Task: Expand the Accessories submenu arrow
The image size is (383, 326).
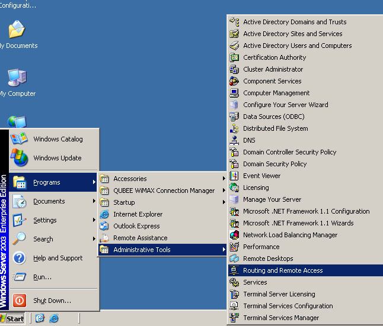Action: [x=224, y=179]
